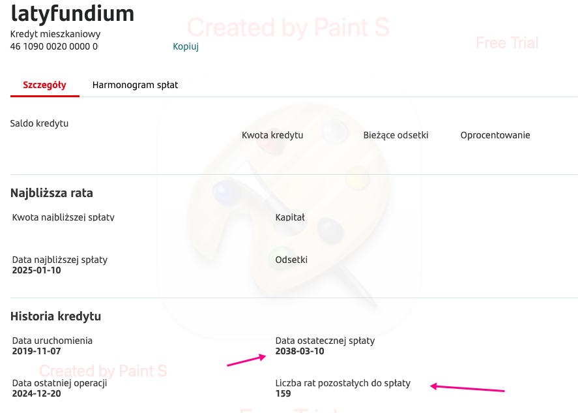The width and height of the screenshot is (578, 413).
Task: Click the final repayment date 2038-03-10
Action: point(300,351)
